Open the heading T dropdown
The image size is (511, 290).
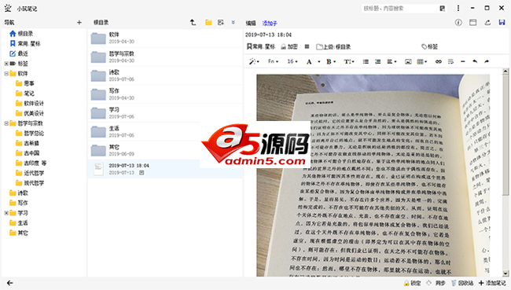(349, 61)
